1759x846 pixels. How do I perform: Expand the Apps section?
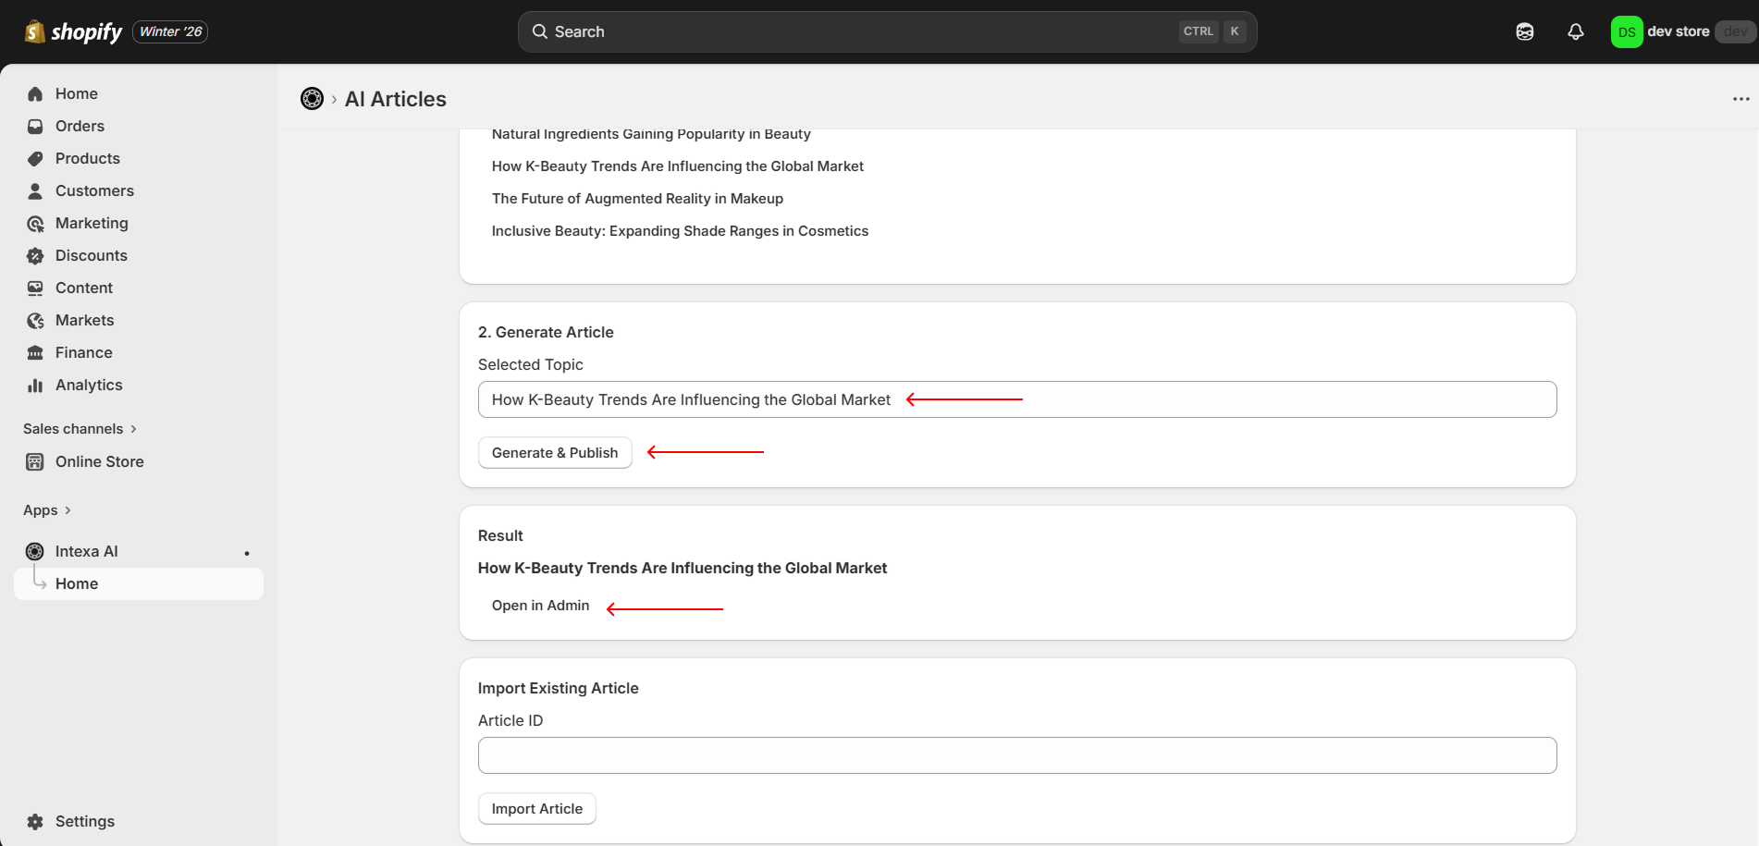(46, 510)
